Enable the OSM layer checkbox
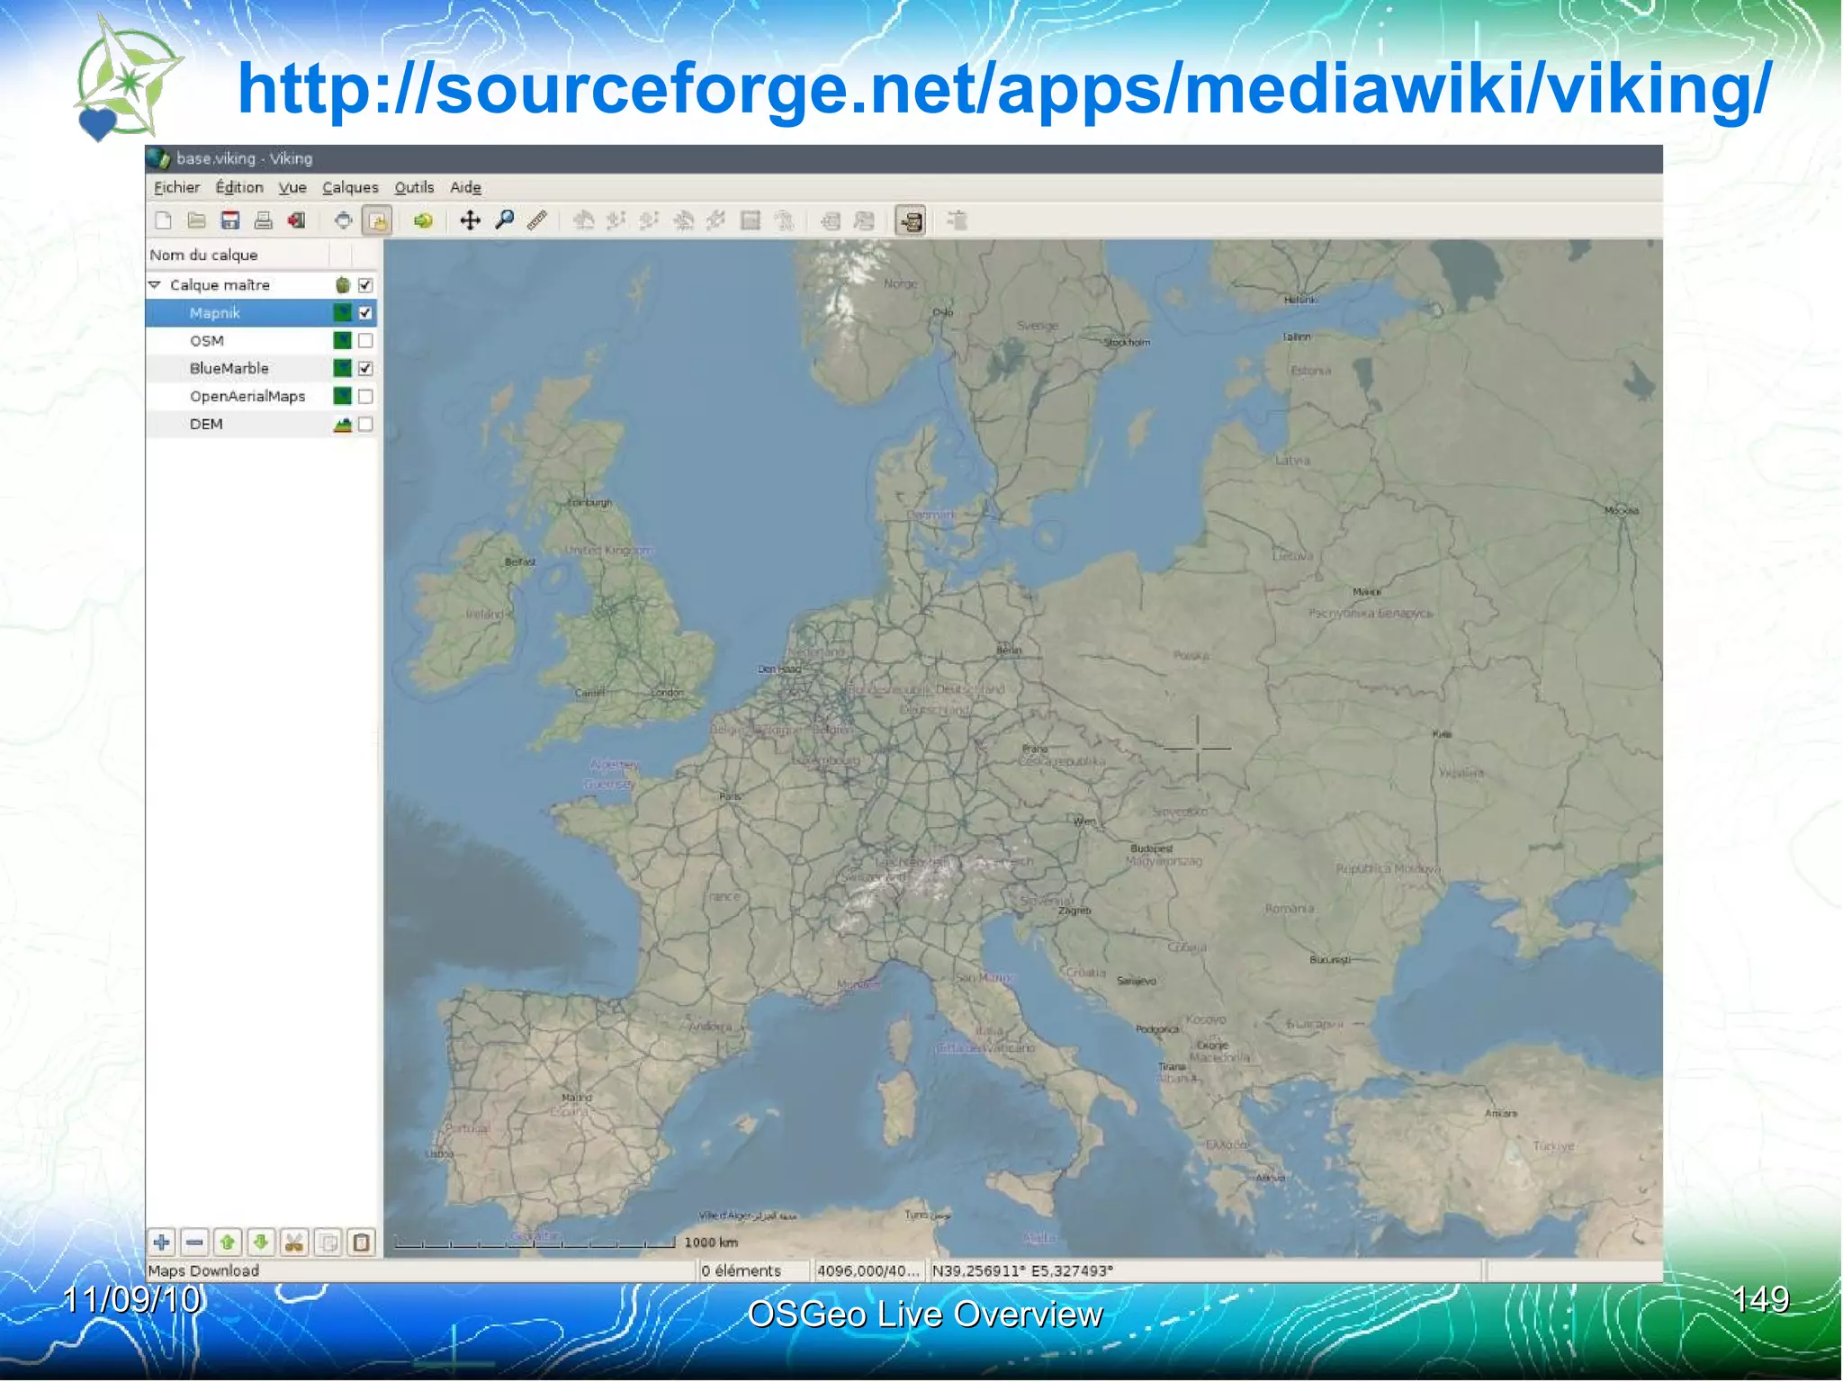Screen dimensions: 1843x1382 click(x=365, y=341)
